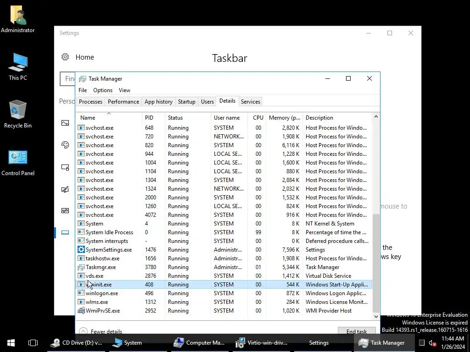470x352 pixels.
Task: Switch to the Performance tab
Action: click(x=123, y=101)
